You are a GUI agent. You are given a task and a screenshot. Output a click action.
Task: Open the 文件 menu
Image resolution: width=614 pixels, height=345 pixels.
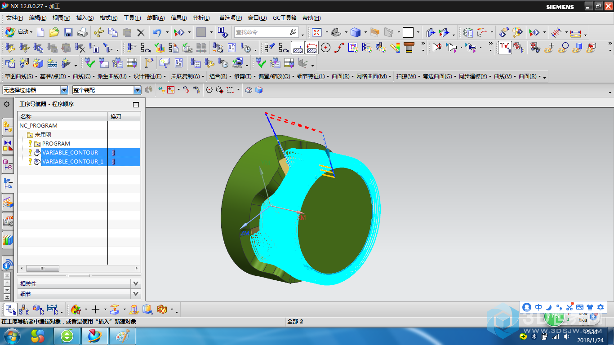pos(15,18)
